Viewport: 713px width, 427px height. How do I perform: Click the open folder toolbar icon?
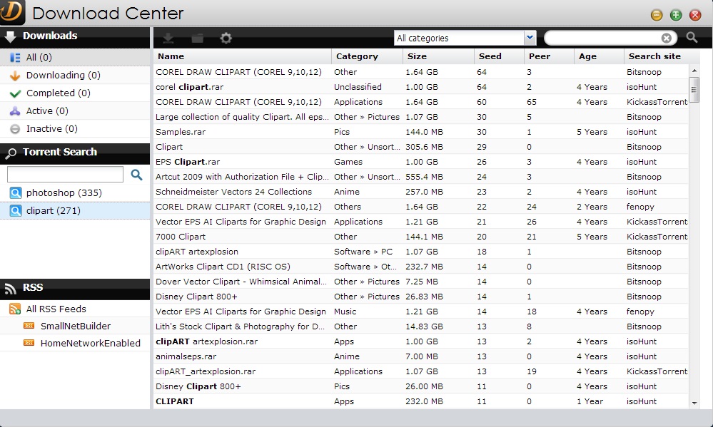[x=198, y=38]
